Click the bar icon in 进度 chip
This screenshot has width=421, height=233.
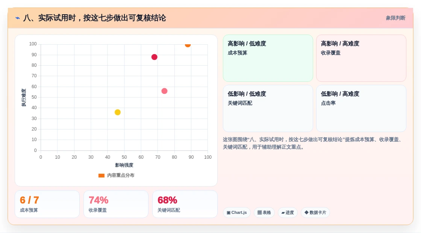(283, 213)
